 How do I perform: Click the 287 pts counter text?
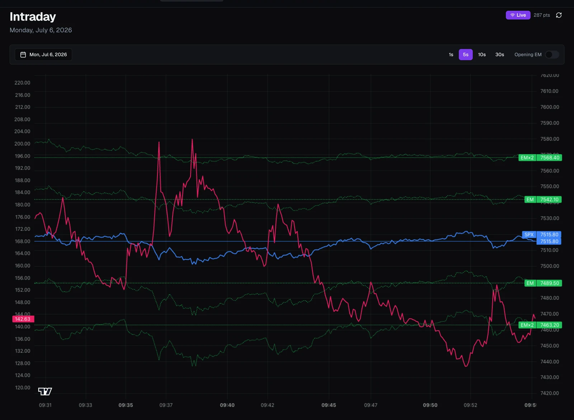(542, 15)
